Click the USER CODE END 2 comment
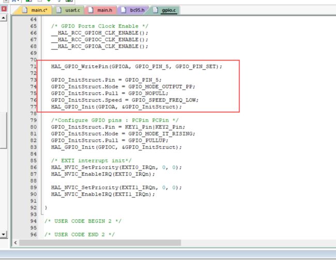 click(80, 235)
